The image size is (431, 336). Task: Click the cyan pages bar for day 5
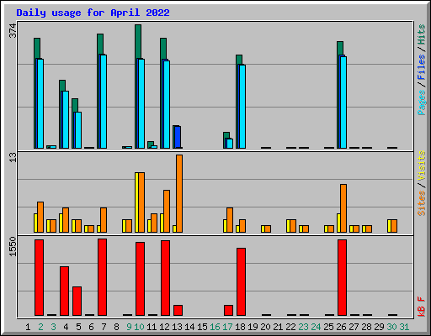pyautogui.click(x=78, y=130)
